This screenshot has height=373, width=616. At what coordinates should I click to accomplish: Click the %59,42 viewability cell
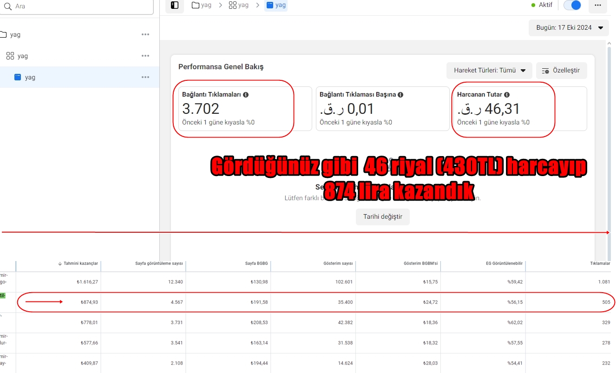click(515, 282)
